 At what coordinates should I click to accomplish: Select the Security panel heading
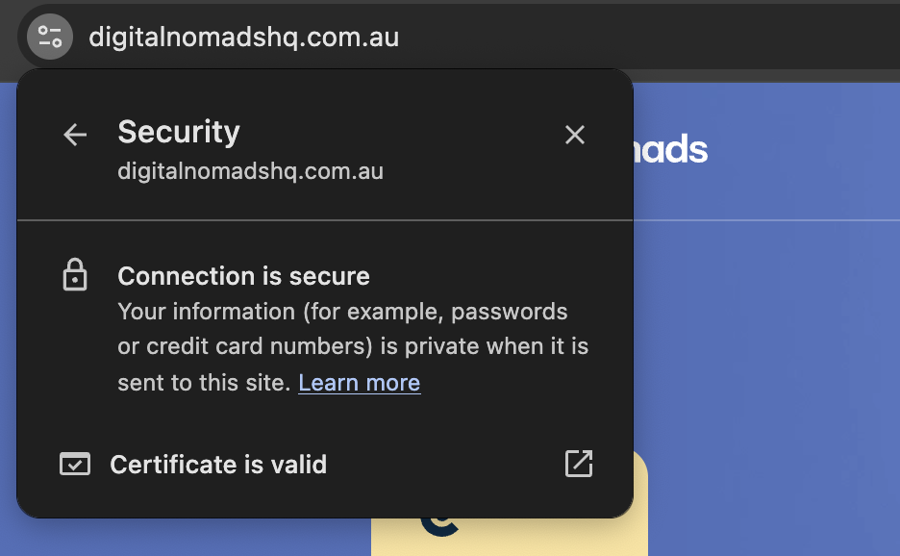point(179,132)
